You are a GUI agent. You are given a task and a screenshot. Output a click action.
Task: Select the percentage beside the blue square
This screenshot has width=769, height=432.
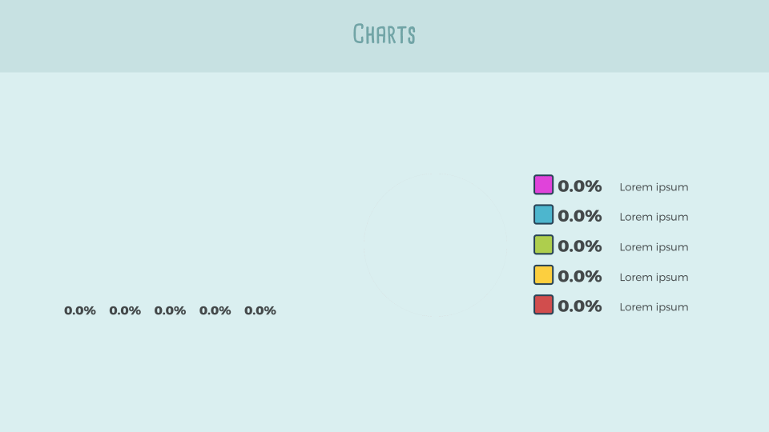[579, 216]
